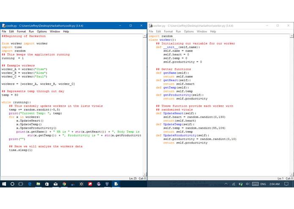Open the Unity taskbar icon
Screen dimensions: 294x209
[x=107, y=184]
